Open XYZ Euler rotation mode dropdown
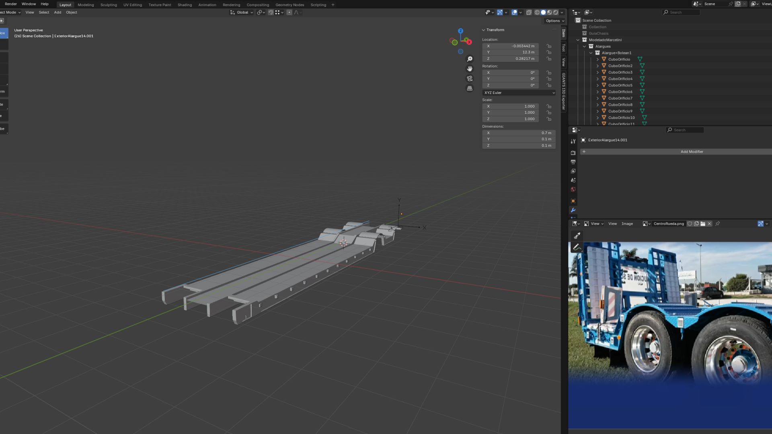 [519, 92]
